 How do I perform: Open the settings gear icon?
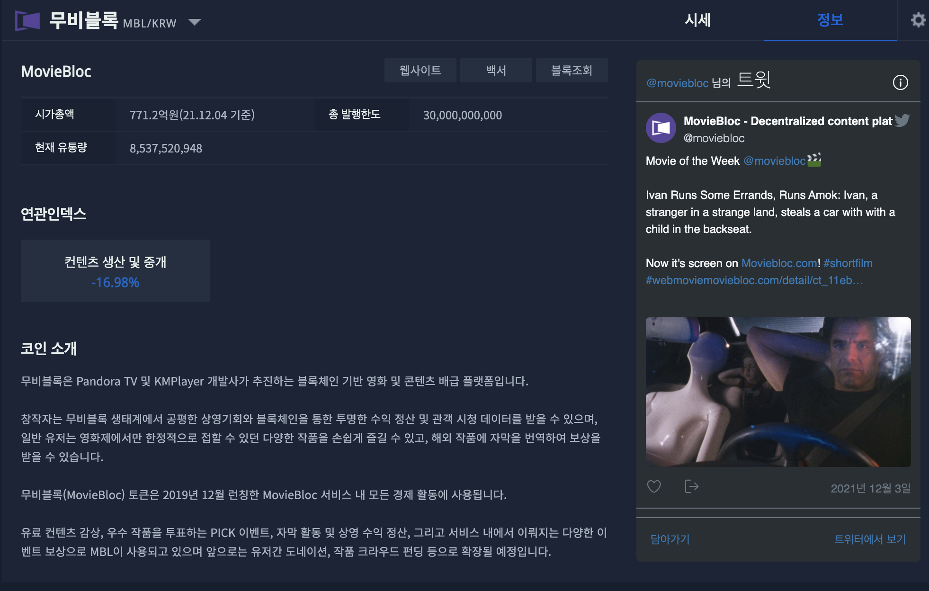pyautogui.click(x=918, y=20)
